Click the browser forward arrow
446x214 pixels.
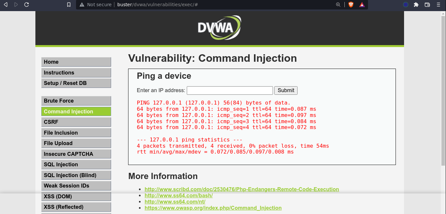16,5
